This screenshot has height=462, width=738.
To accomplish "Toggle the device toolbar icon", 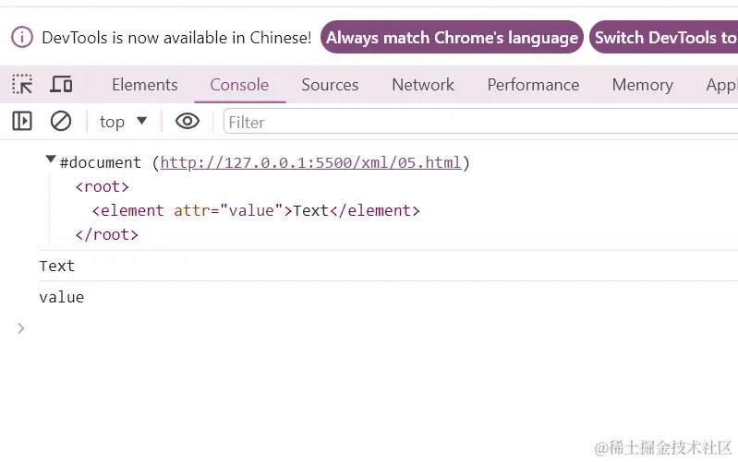I will point(61,85).
